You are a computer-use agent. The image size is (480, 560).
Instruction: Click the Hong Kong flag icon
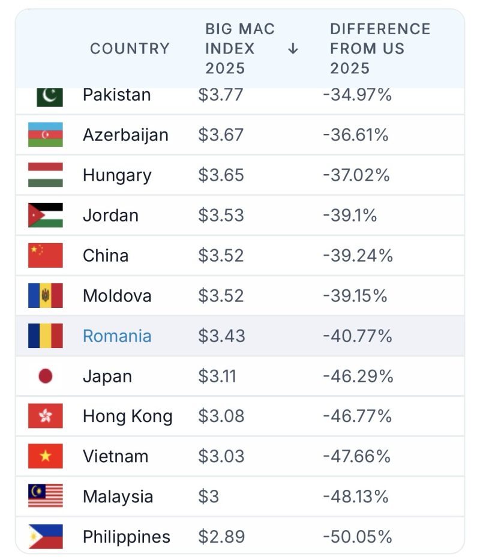tap(46, 416)
